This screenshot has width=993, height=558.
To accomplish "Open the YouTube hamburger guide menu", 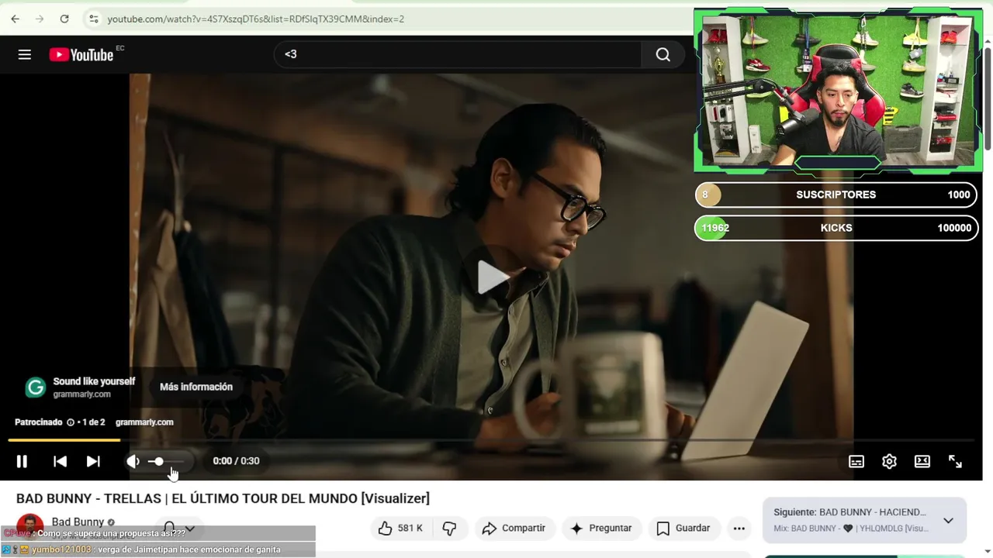I will point(25,54).
